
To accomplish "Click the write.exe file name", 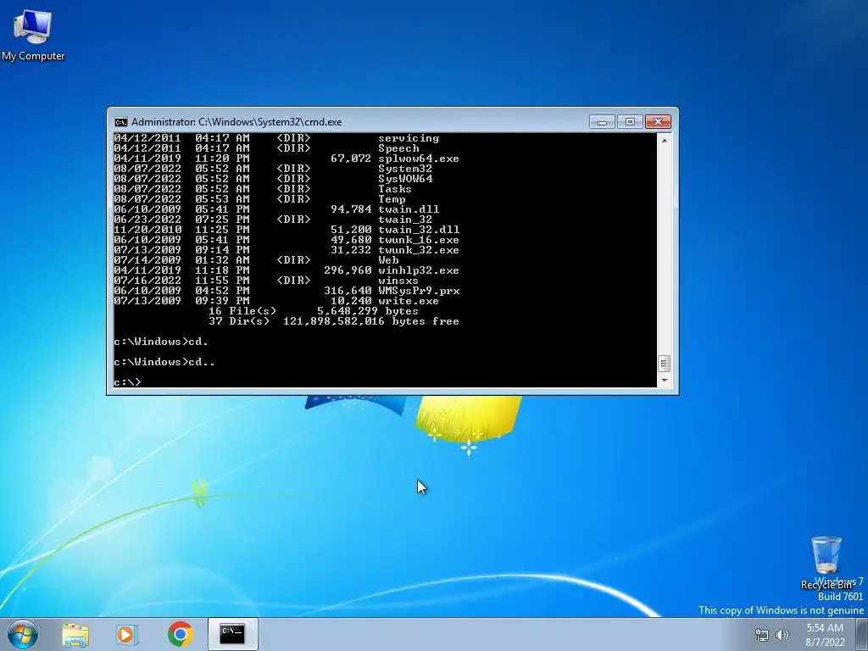I will point(409,301).
